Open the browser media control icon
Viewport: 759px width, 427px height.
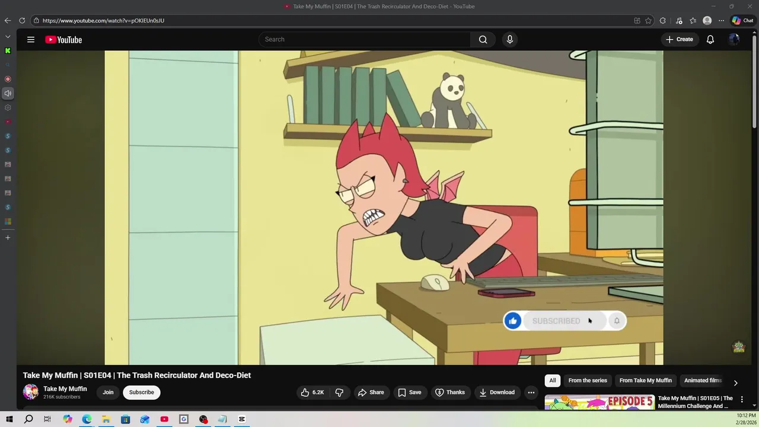click(679, 21)
